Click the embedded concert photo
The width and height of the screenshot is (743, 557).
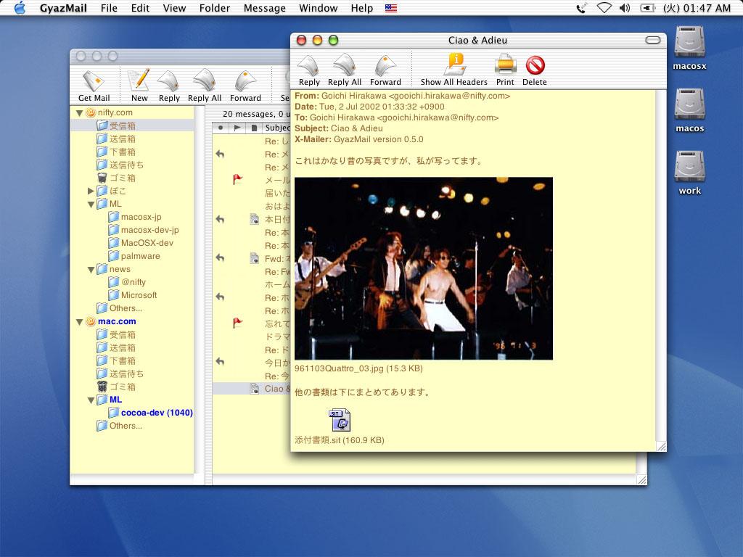(x=424, y=268)
